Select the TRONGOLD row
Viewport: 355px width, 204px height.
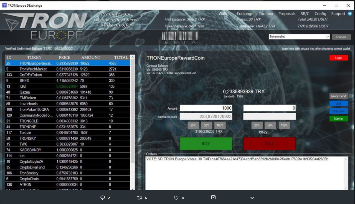click(x=67, y=121)
